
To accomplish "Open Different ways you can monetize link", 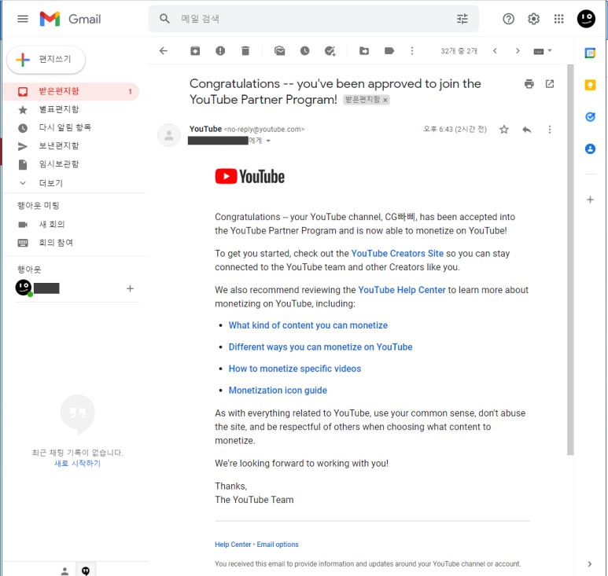I will [x=320, y=347].
